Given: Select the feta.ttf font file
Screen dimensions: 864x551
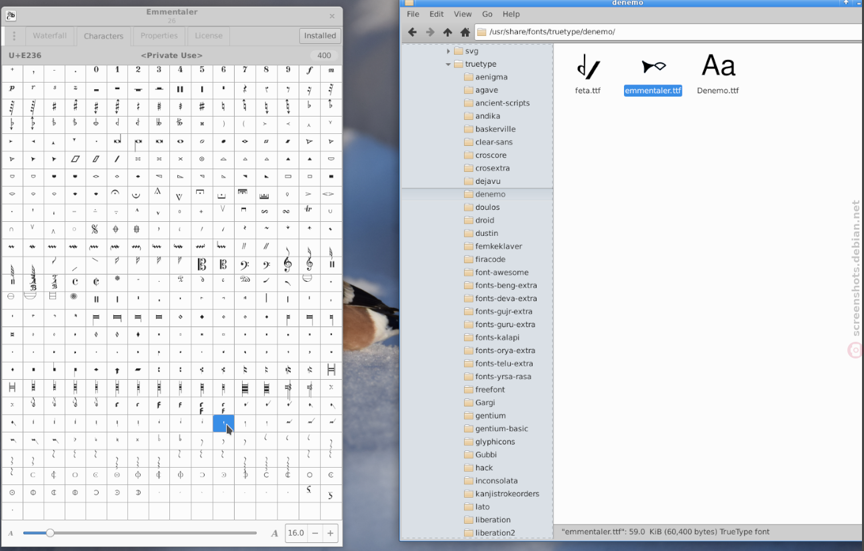Looking at the screenshot, I should tap(588, 74).
